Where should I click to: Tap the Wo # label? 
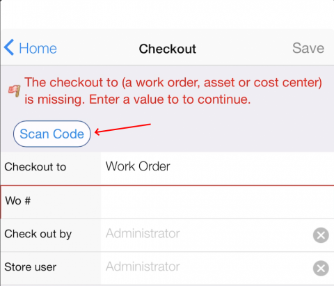click(18, 200)
